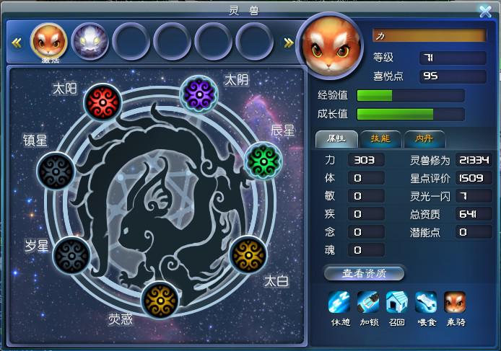Image resolution: width=501 pixels, height=351 pixels.
Task: Click the dark 镇星 star orb
Action: coord(56,172)
